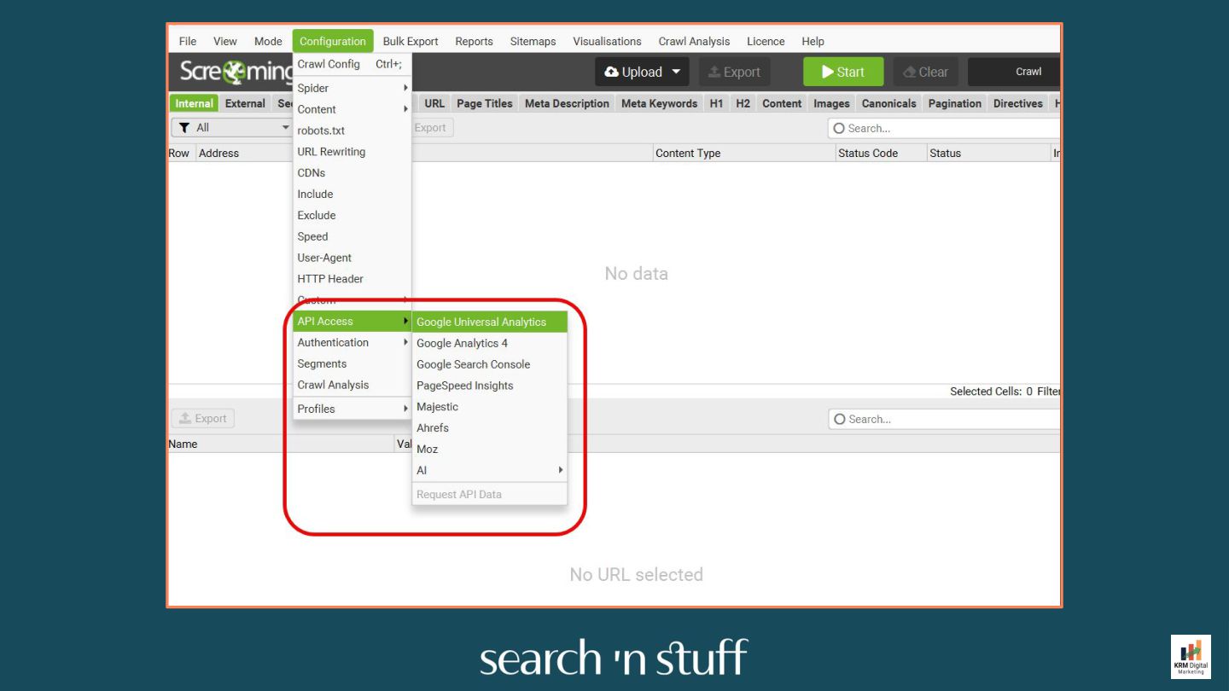Expand the Spider submenu
Image resolution: width=1229 pixels, height=691 pixels.
(x=352, y=88)
